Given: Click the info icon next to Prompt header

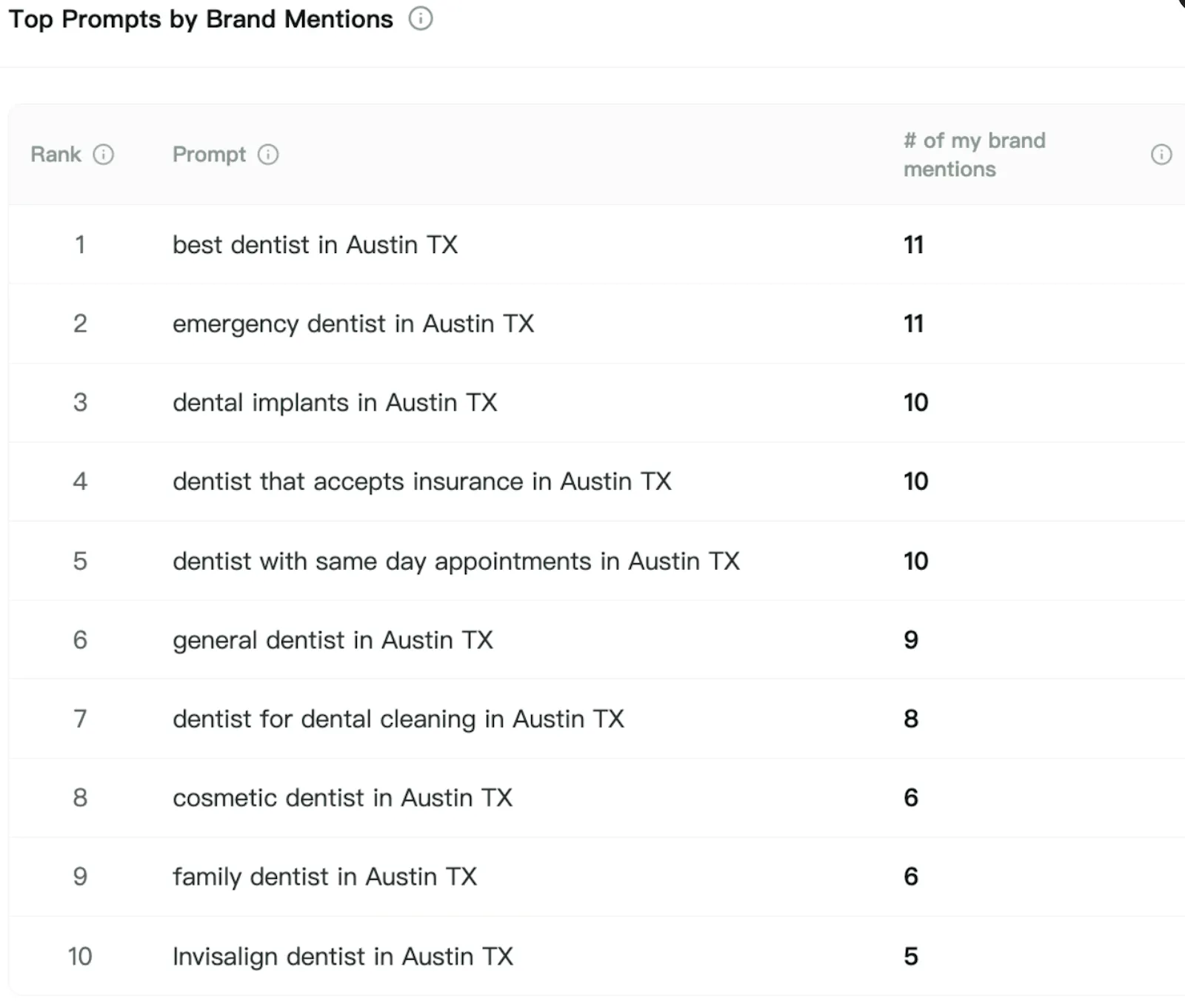Looking at the screenshot, I should pos(268,154).
